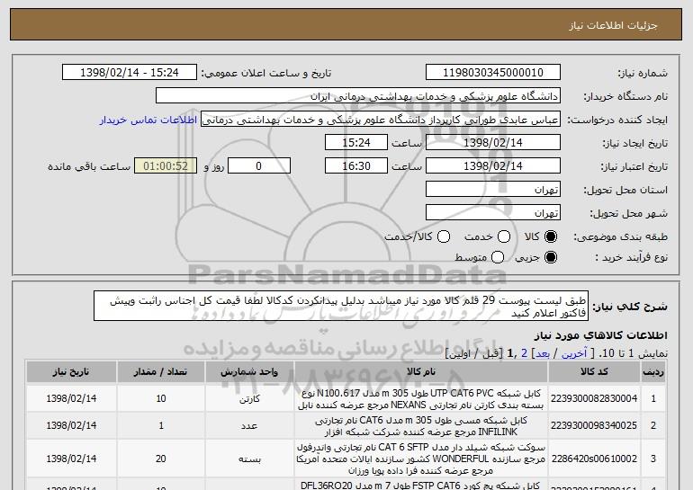Viewport: 693px width, 490px height.
Task: Click item code 2239300082830004
Action: [594, 398]
